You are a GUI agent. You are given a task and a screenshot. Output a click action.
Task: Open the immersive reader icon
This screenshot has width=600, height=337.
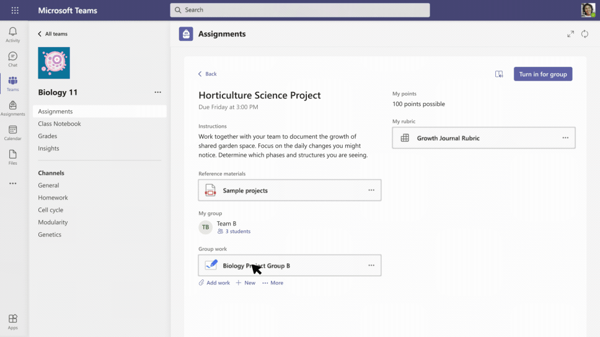(x=499, y=74)
